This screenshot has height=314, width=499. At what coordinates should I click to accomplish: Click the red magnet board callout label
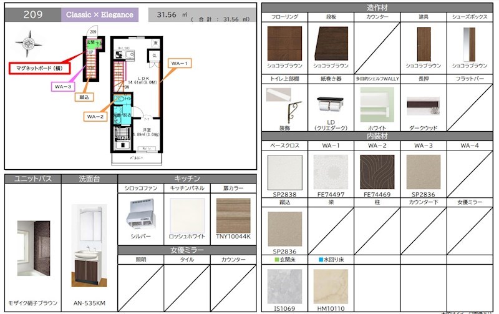click(x=38, y=68)
